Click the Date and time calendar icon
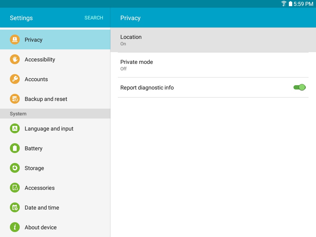 pos(15,207)
